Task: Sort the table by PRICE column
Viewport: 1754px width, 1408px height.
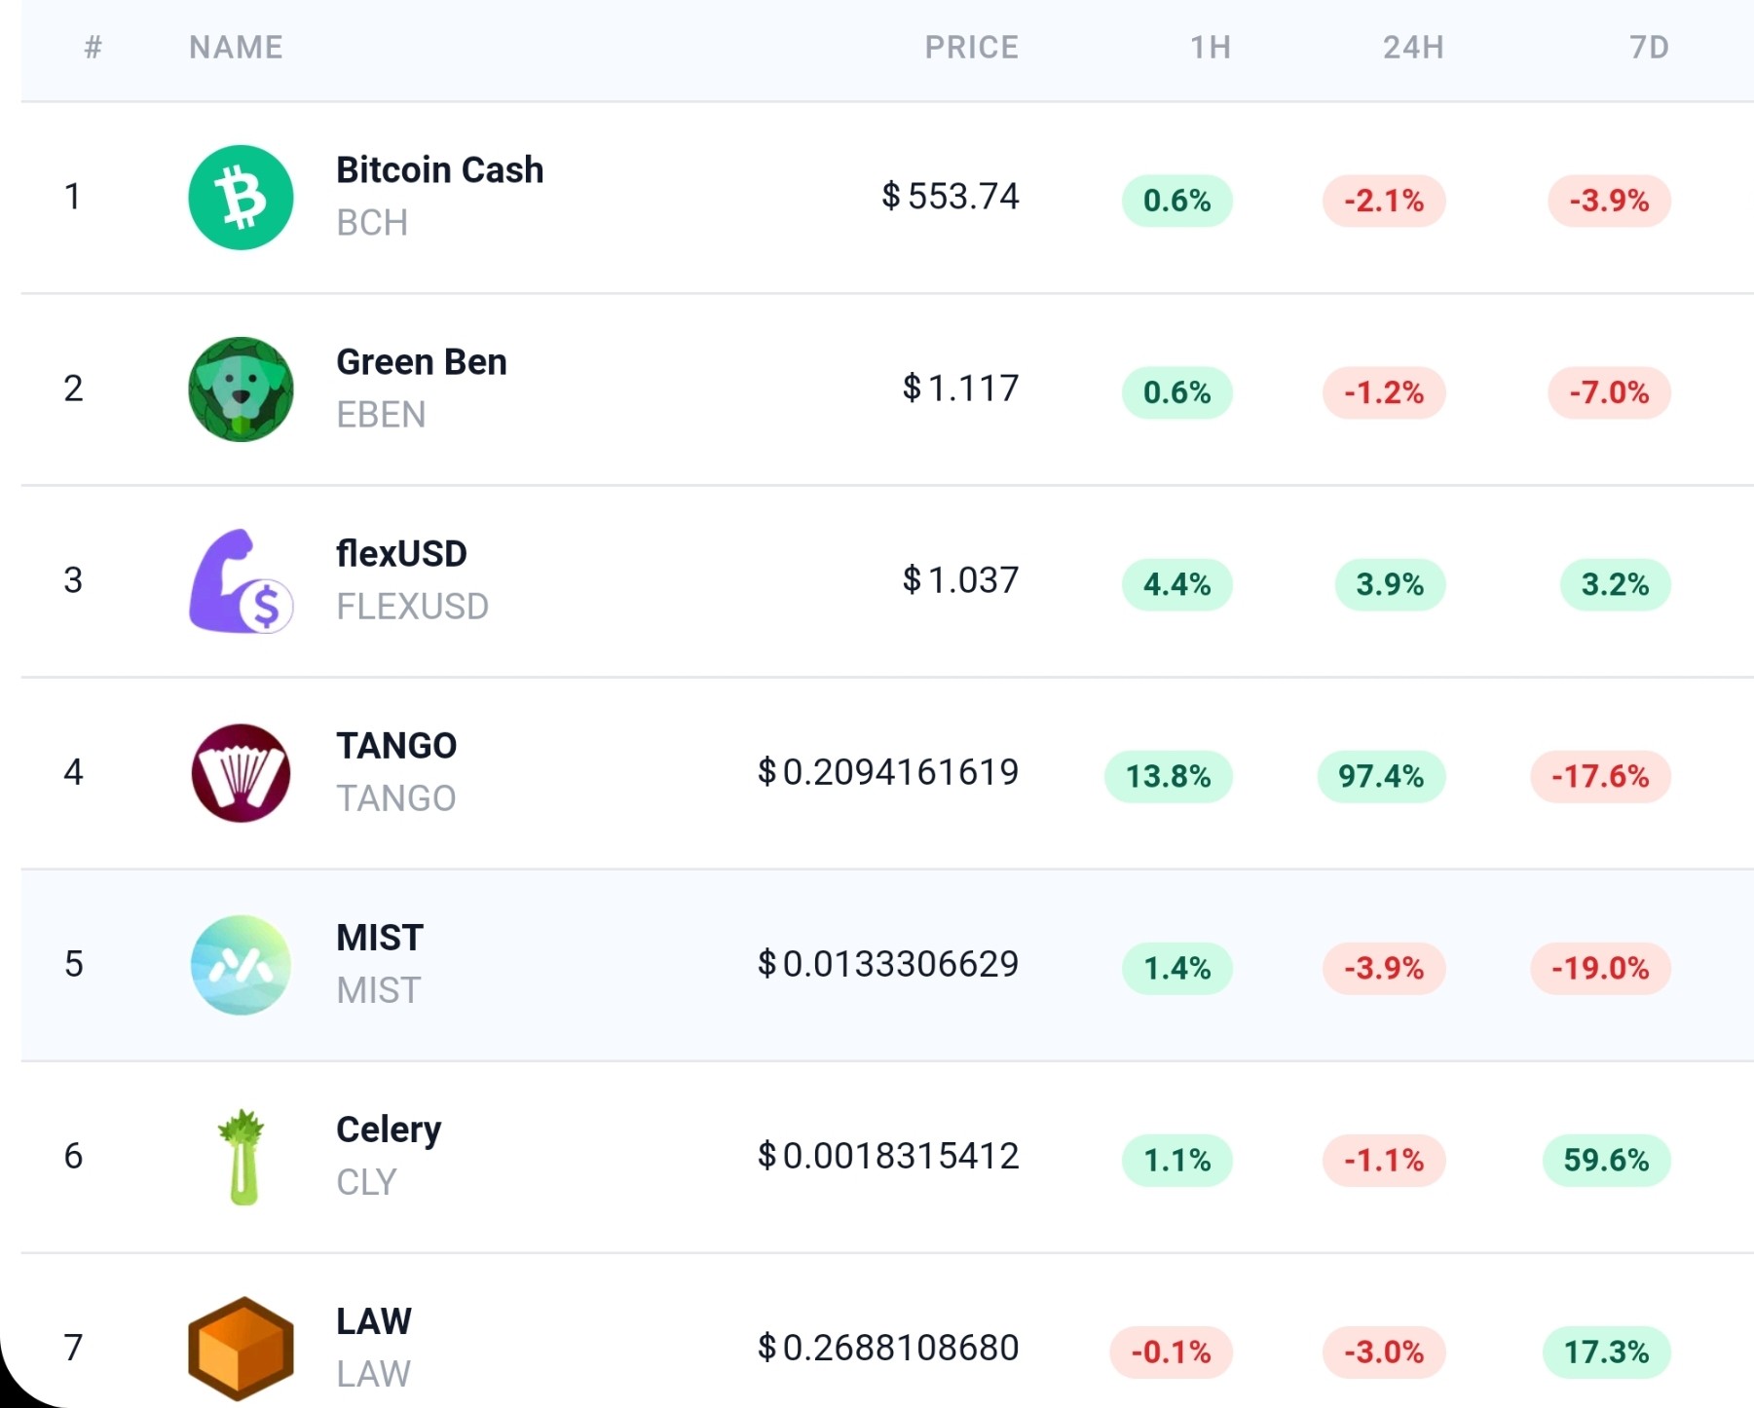Action: coord(971,47)
